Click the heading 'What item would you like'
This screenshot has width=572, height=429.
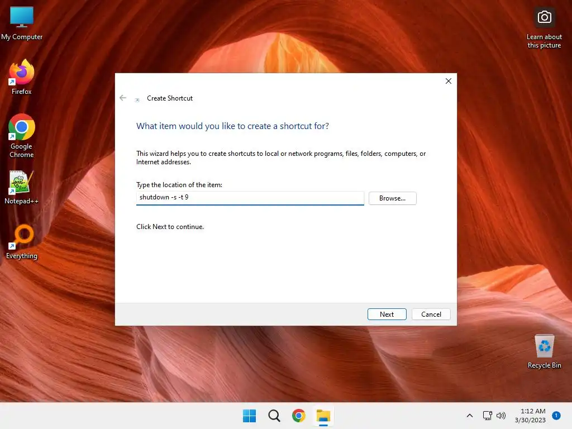(232, 126)
